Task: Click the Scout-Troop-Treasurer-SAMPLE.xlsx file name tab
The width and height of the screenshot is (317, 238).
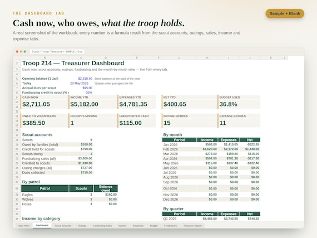Action: (x=57, y=52)
